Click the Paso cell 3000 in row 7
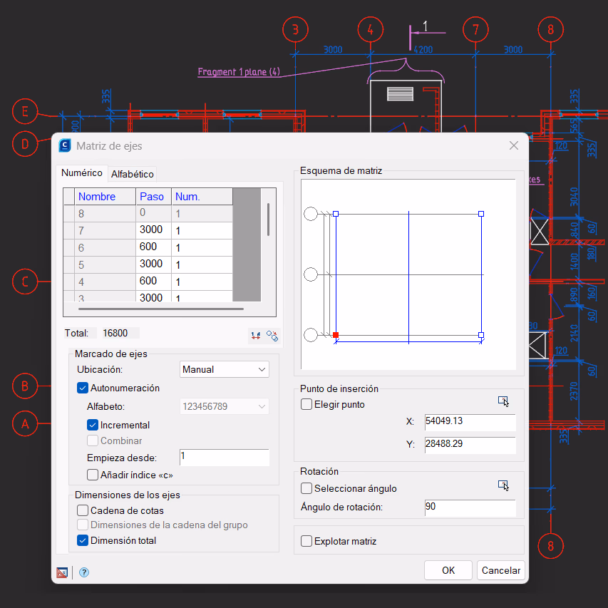 point(153,230)
